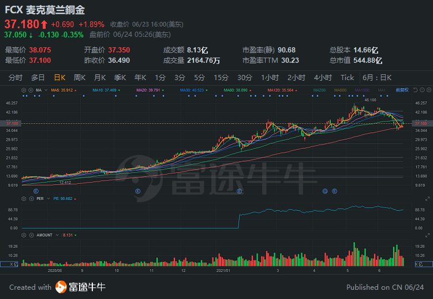Click the 最低价 value 37.100

coord(40,60)
